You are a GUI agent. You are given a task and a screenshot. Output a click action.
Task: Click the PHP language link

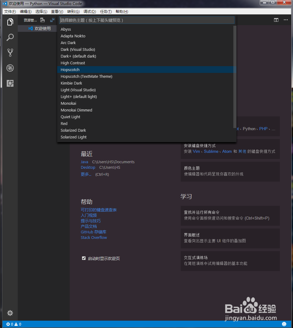pos(263,129)
